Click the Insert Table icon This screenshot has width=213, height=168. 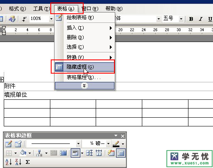tap(39, 153)
